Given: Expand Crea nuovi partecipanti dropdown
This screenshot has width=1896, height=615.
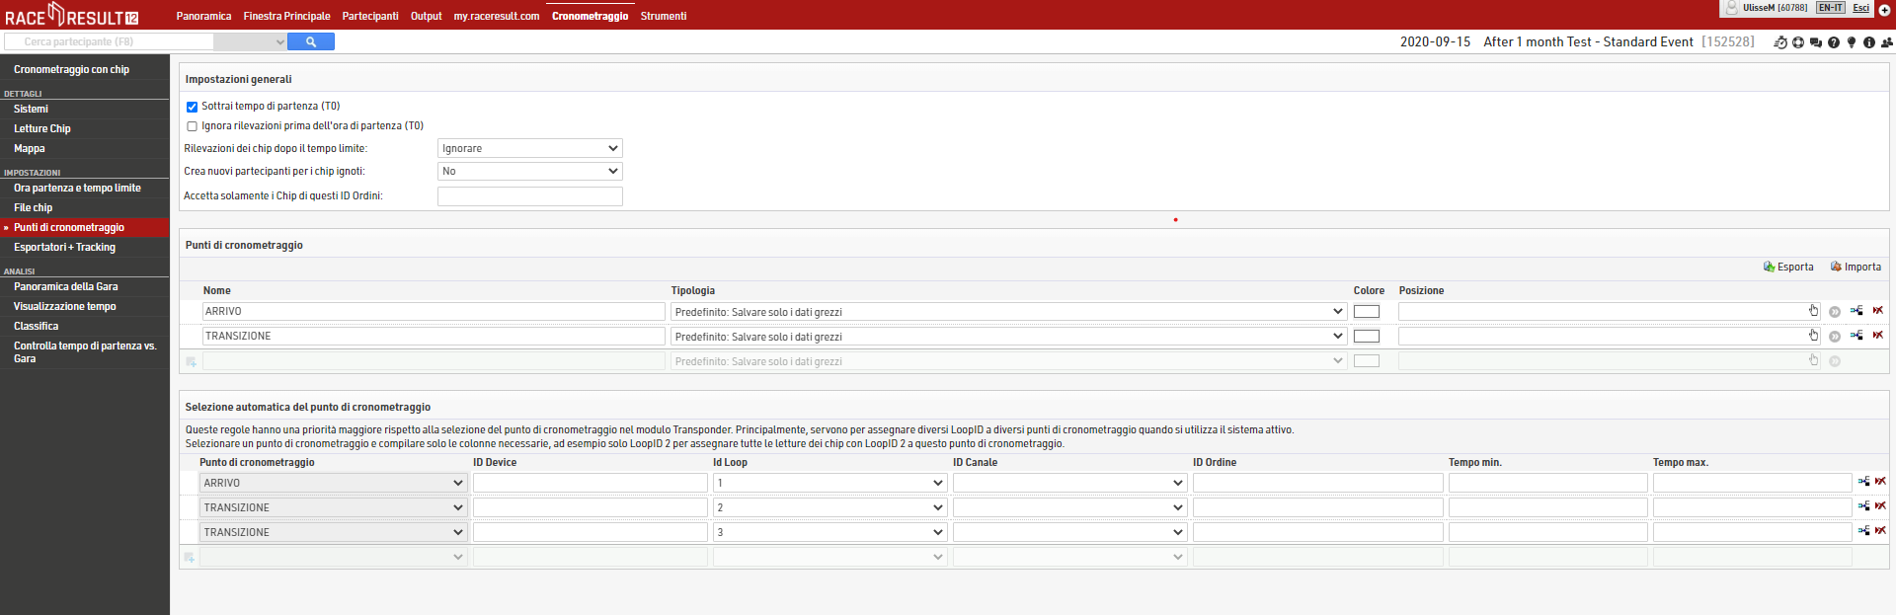Looking at the screenshot, I should click(529, 171).
